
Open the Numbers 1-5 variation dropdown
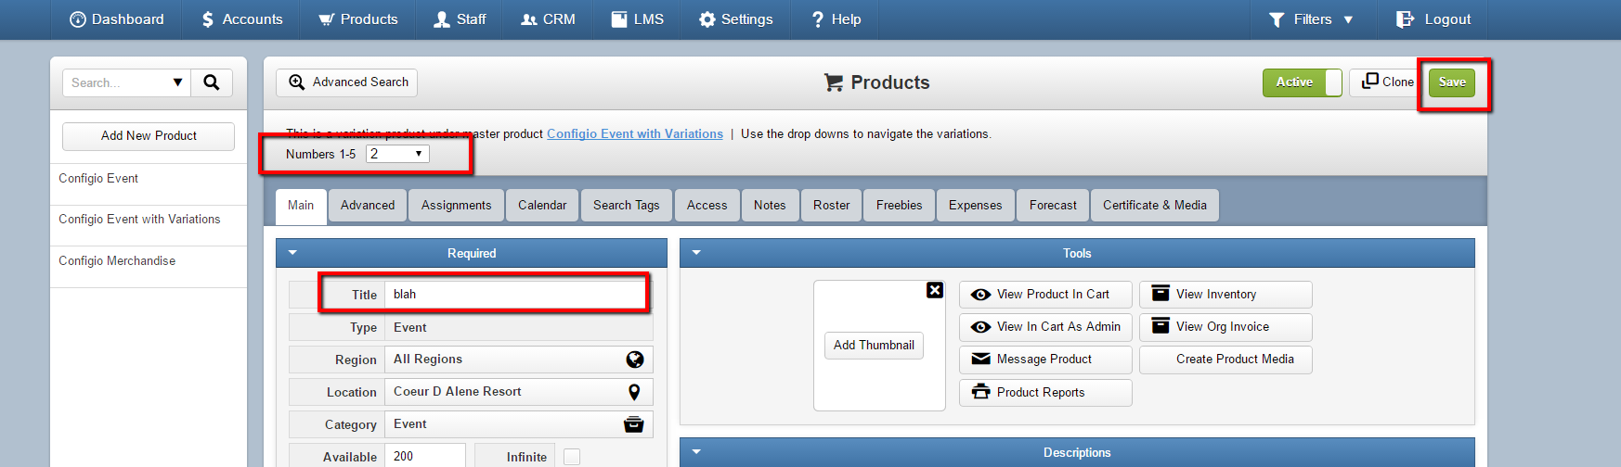[397, 154]
